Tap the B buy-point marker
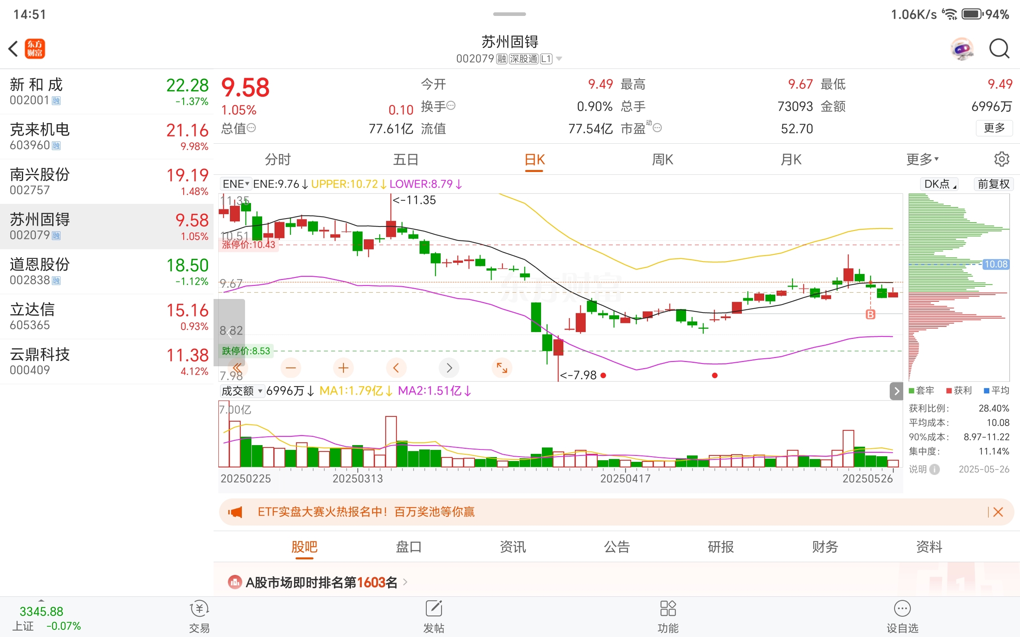This screenshot has height=637, width=1020. pyautogui.click(x=870, y=314)
